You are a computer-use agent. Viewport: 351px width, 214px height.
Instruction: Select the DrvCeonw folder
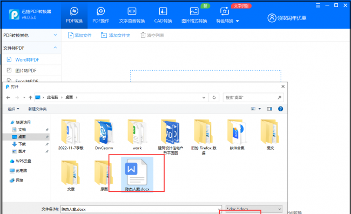104,135
